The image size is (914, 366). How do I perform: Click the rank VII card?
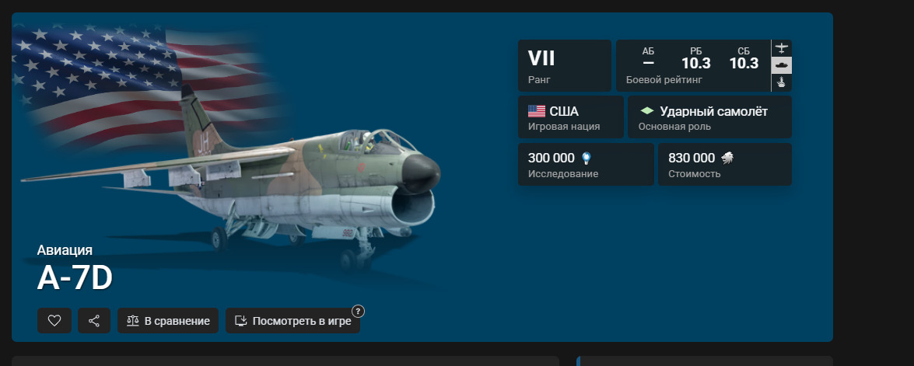pos(564,65)
